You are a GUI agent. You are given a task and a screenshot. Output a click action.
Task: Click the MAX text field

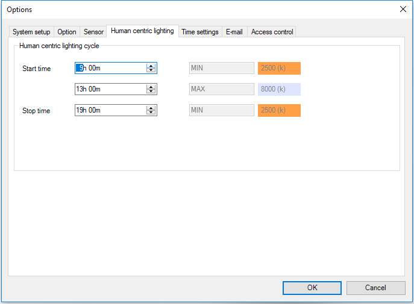click(x=221, y=89)
